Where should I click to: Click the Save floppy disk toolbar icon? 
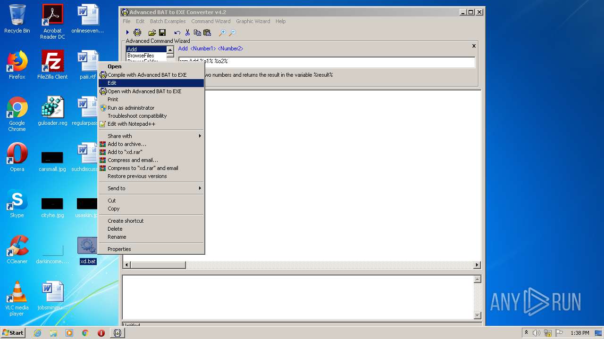pos(162,32)
